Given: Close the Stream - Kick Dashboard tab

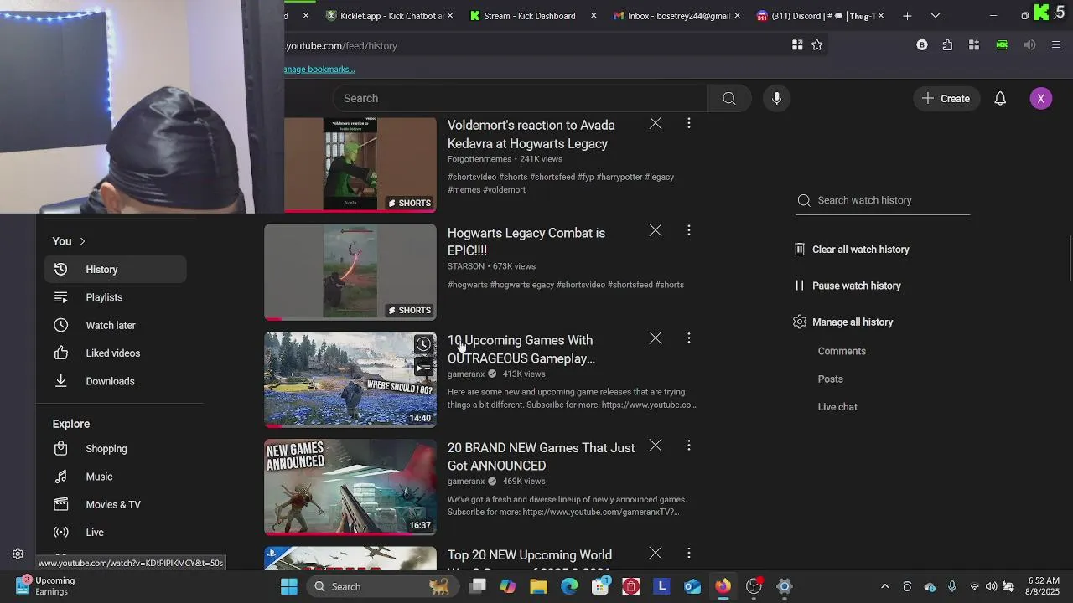Looking at the screenshot, I should pyautogui.click(x=594, y=16).
